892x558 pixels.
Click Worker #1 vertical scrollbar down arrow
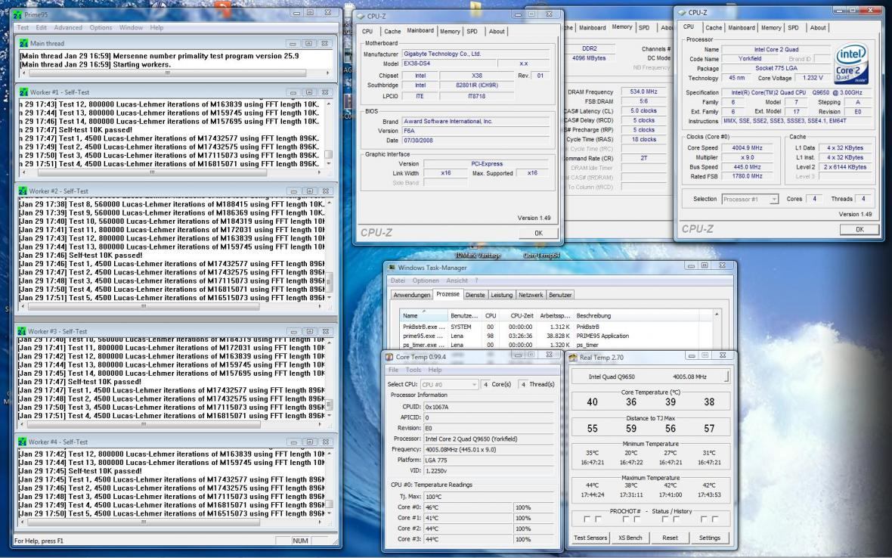tap(329, 164)
